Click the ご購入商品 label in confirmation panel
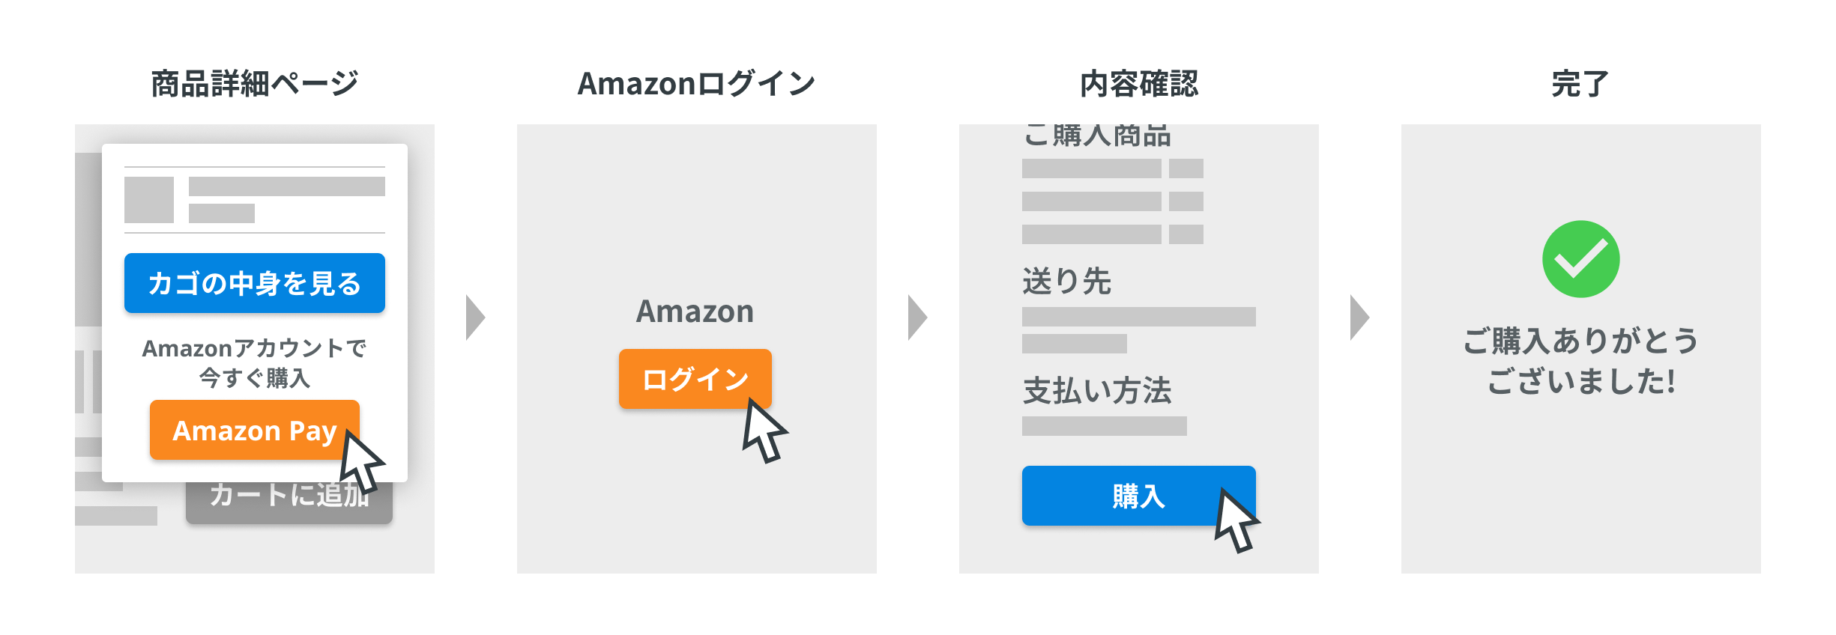The width and height of the screenshot is (1836, 635). [x=1096, y=136]
